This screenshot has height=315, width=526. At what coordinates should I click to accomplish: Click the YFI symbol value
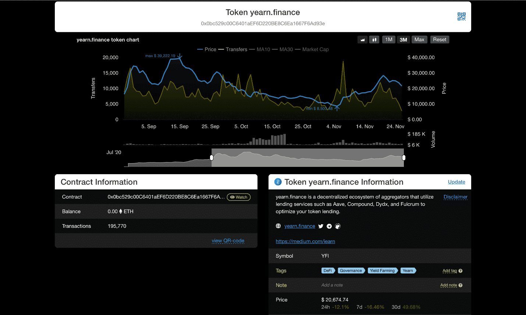[325, 256]
